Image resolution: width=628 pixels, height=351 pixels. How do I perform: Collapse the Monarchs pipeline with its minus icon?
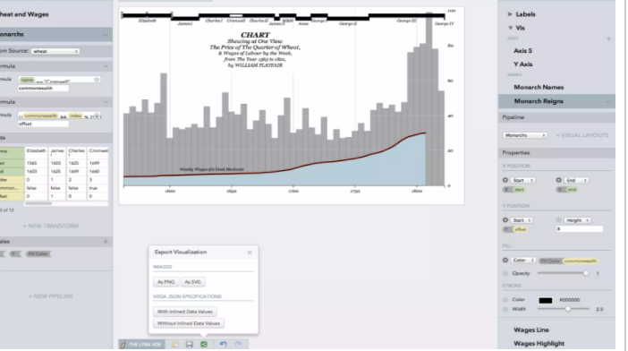point(105,35)
